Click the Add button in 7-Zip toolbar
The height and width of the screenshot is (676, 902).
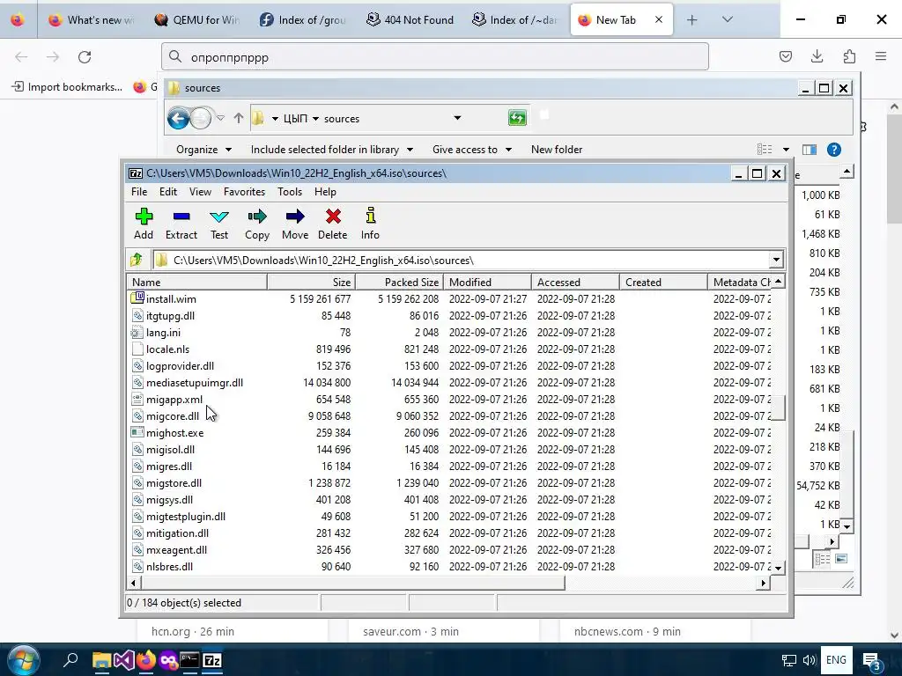click(144, 224)
